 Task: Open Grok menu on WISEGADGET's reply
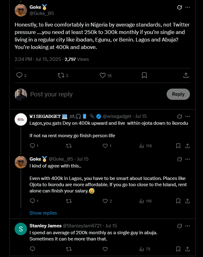coord(179,116)
